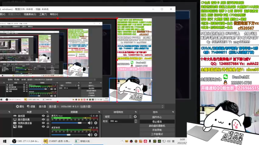Image resolution: width=259 pixels, height=145 pixels.
Task: Toggle lock on 视频采集设备 source
Action: [48, 123]
